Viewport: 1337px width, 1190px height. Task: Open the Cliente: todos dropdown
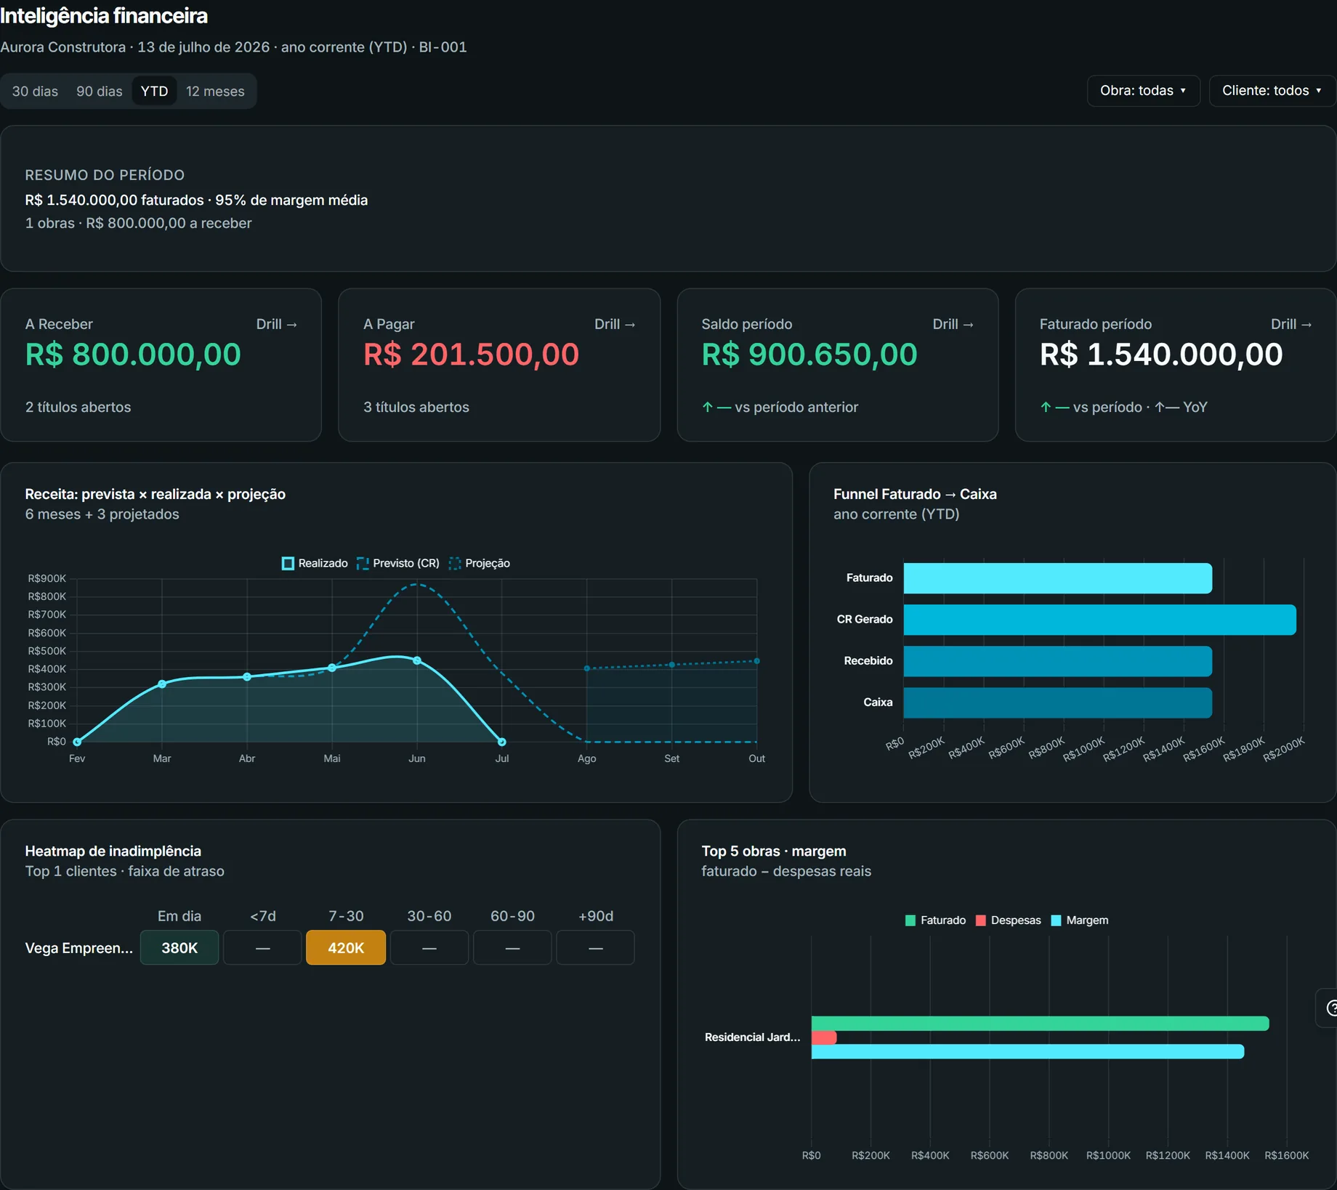(x=1272, y=91)
